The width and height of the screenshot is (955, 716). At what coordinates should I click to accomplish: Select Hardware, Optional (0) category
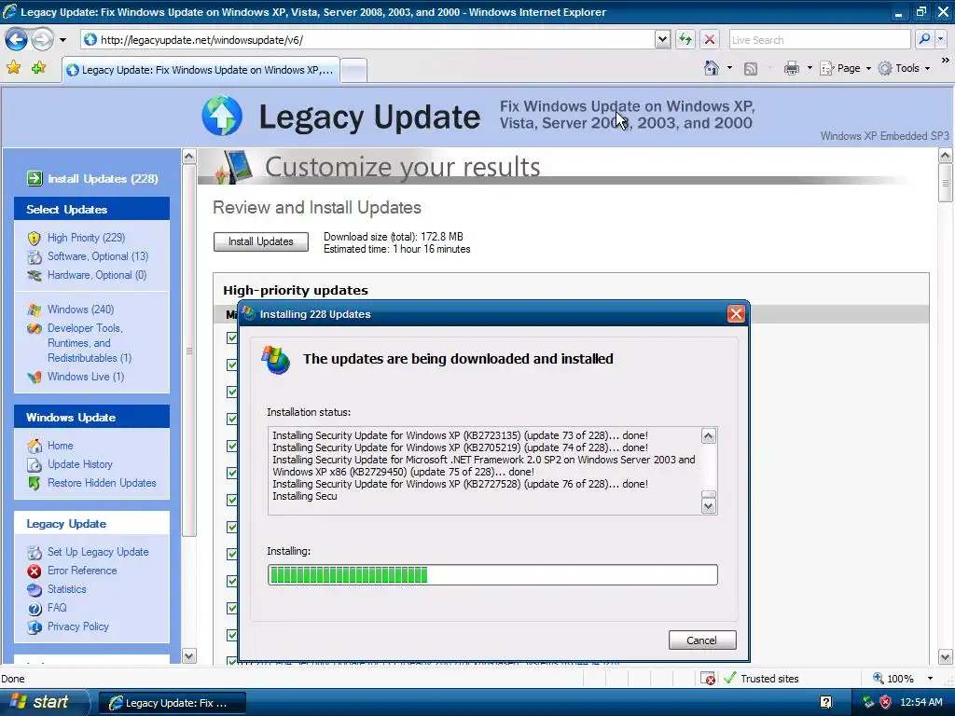tap(97, 275)
